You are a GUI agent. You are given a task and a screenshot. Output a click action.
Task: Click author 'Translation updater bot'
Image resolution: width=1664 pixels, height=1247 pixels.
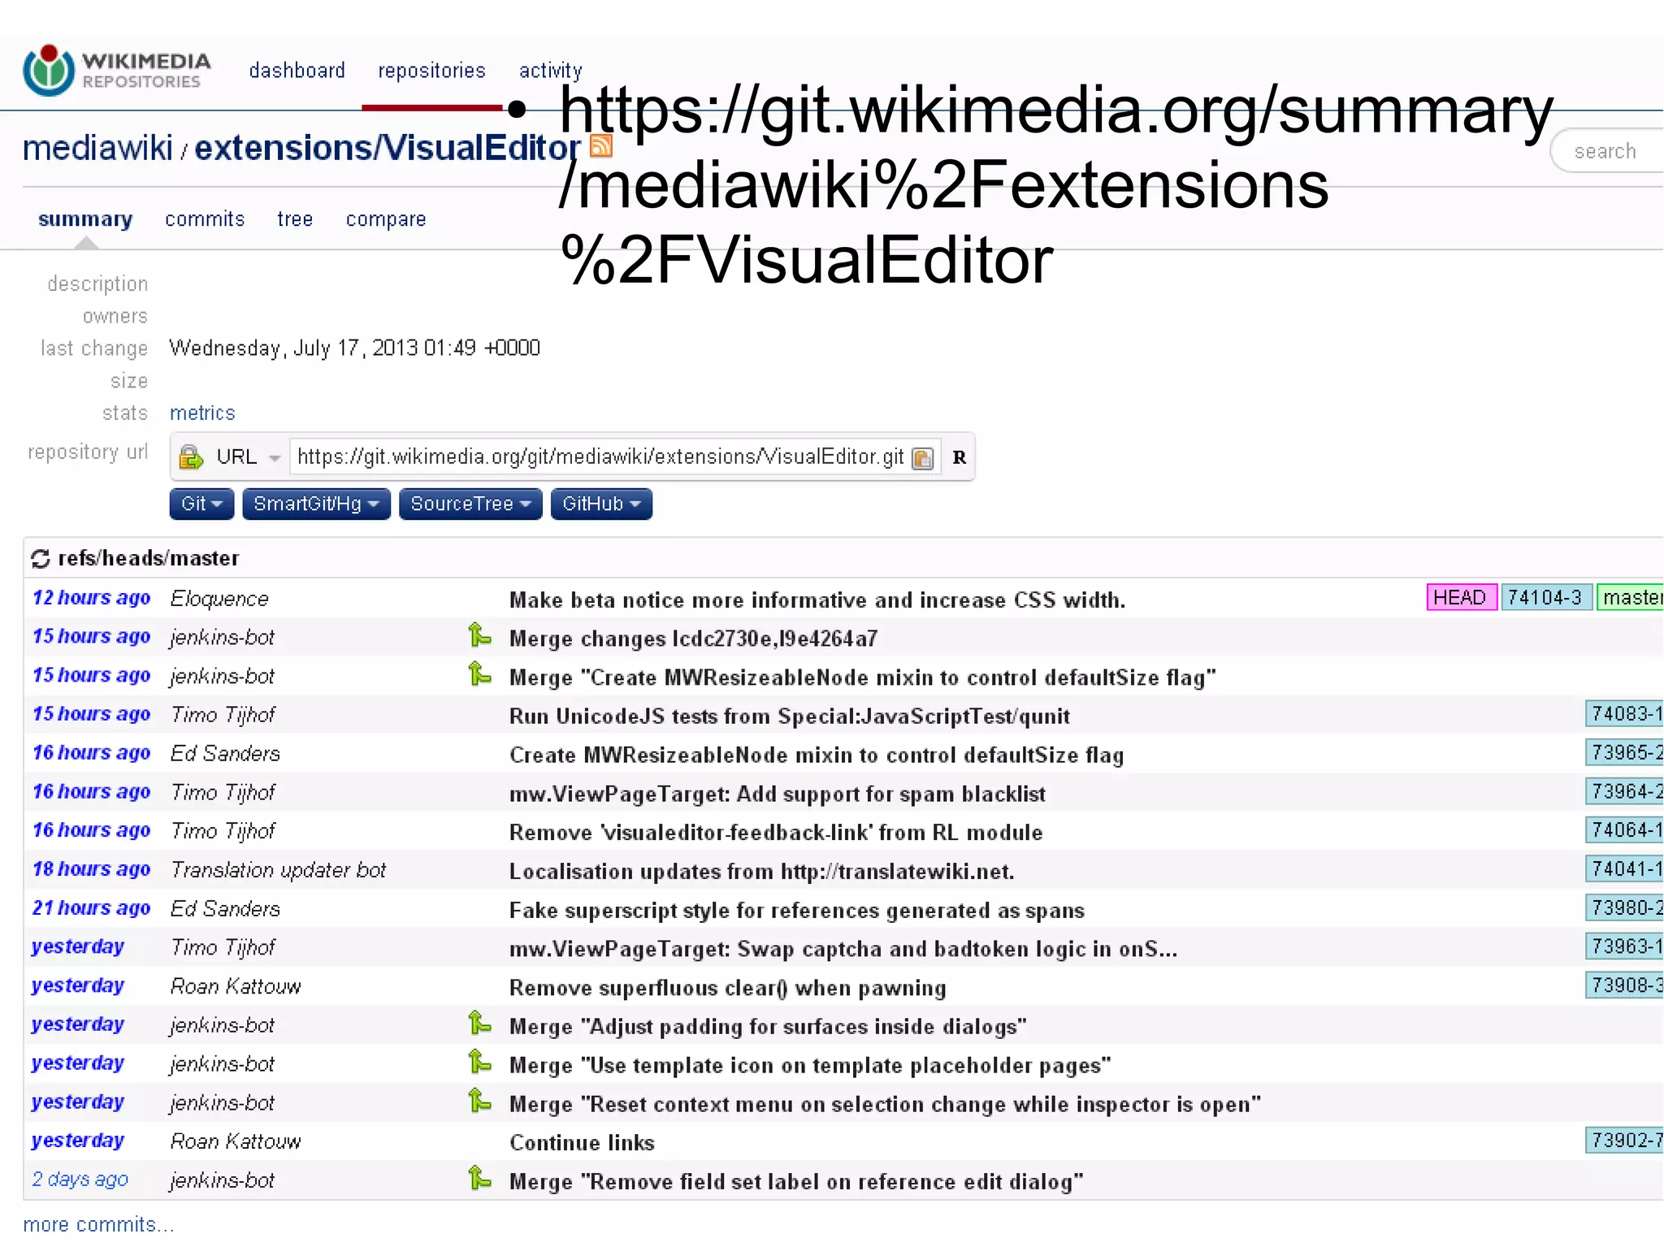(278, 870)
